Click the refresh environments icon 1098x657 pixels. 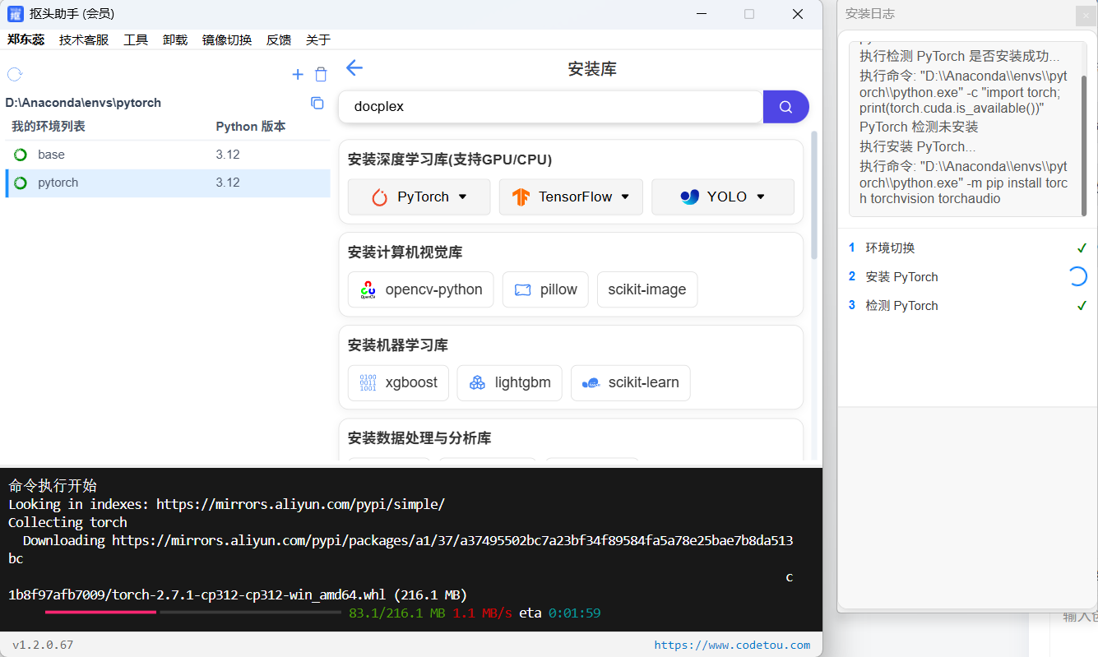(14, 74)
